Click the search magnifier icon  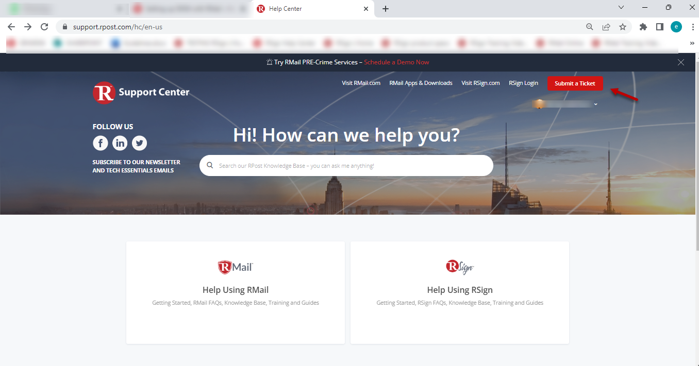pos(210,166)
